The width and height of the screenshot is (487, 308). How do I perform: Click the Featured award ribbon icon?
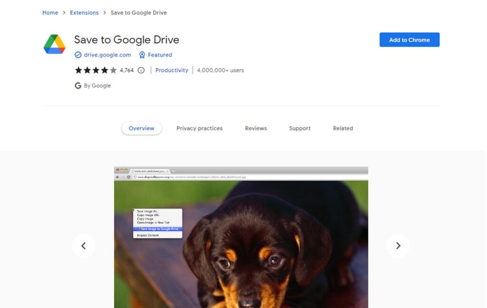click(142, 55)
